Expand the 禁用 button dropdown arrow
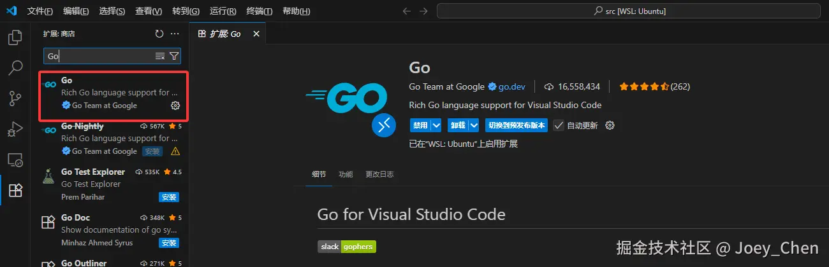The width and height of the screenshot is (829, 267). click(436, 125)
